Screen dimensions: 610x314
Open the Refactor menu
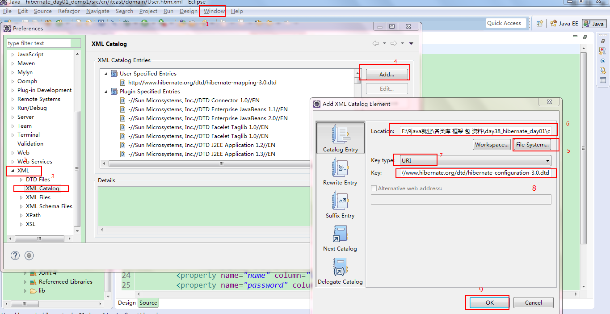(x=69, y=11)
